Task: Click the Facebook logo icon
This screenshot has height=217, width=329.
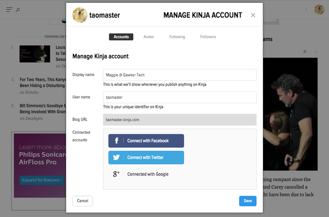Action: pos(116,140)
